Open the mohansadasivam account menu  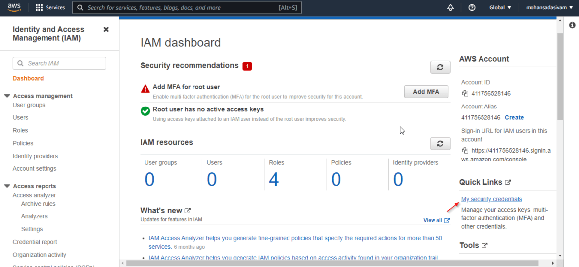coord(549,8)
